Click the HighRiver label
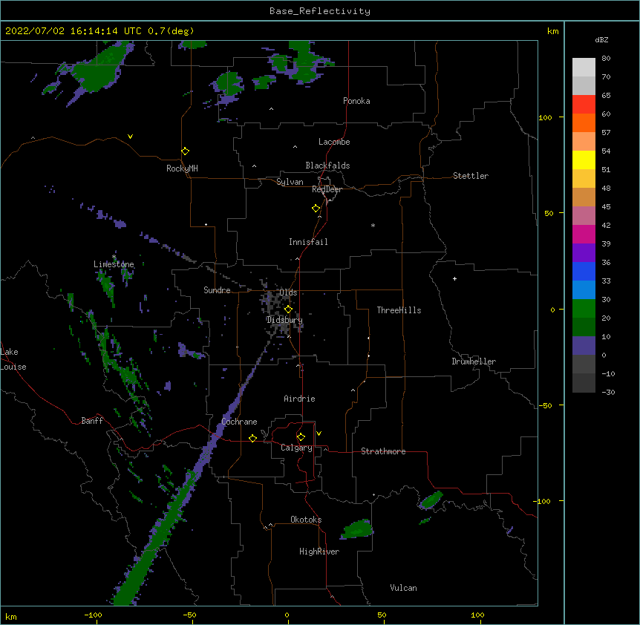The height and width of the screenshot is (625, 640). point(319,552)
